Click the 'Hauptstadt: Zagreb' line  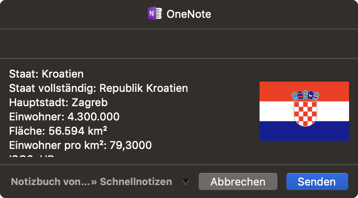point(58,103)
